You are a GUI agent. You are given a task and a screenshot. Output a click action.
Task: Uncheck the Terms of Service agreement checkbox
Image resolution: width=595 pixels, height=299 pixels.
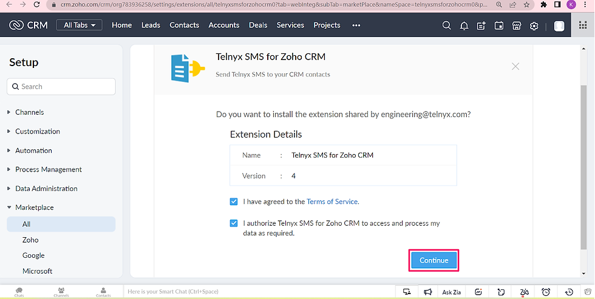tap(234, 201)
